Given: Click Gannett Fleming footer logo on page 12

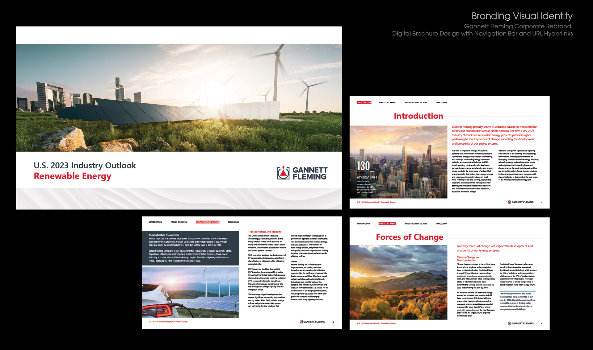Looking at the screenshot, I should tap(312, 322).
